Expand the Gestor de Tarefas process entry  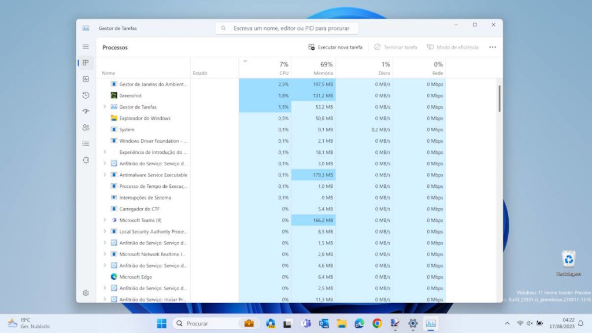pos(105,107)
